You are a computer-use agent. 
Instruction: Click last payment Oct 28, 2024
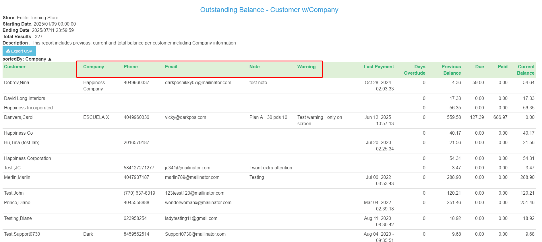click(x=379, y=86)
